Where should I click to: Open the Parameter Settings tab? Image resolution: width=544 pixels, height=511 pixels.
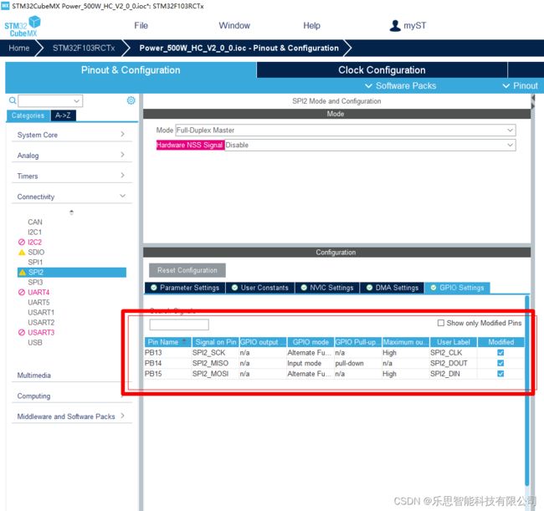click(x=185, y=288)
